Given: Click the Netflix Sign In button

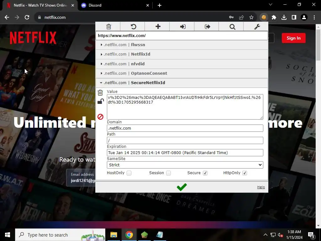Looking at the screenshot, I should point(293,38).
